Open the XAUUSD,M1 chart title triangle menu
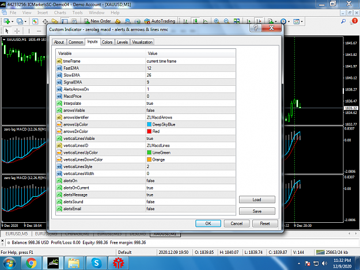 pos(4,40)
